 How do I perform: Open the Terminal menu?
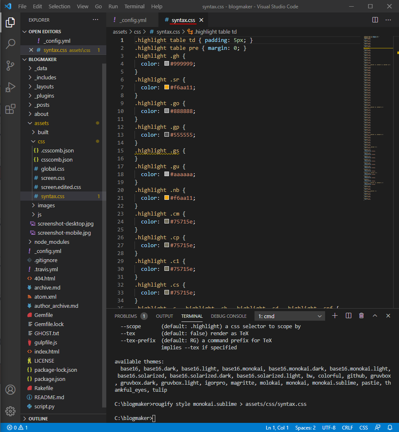135,6
